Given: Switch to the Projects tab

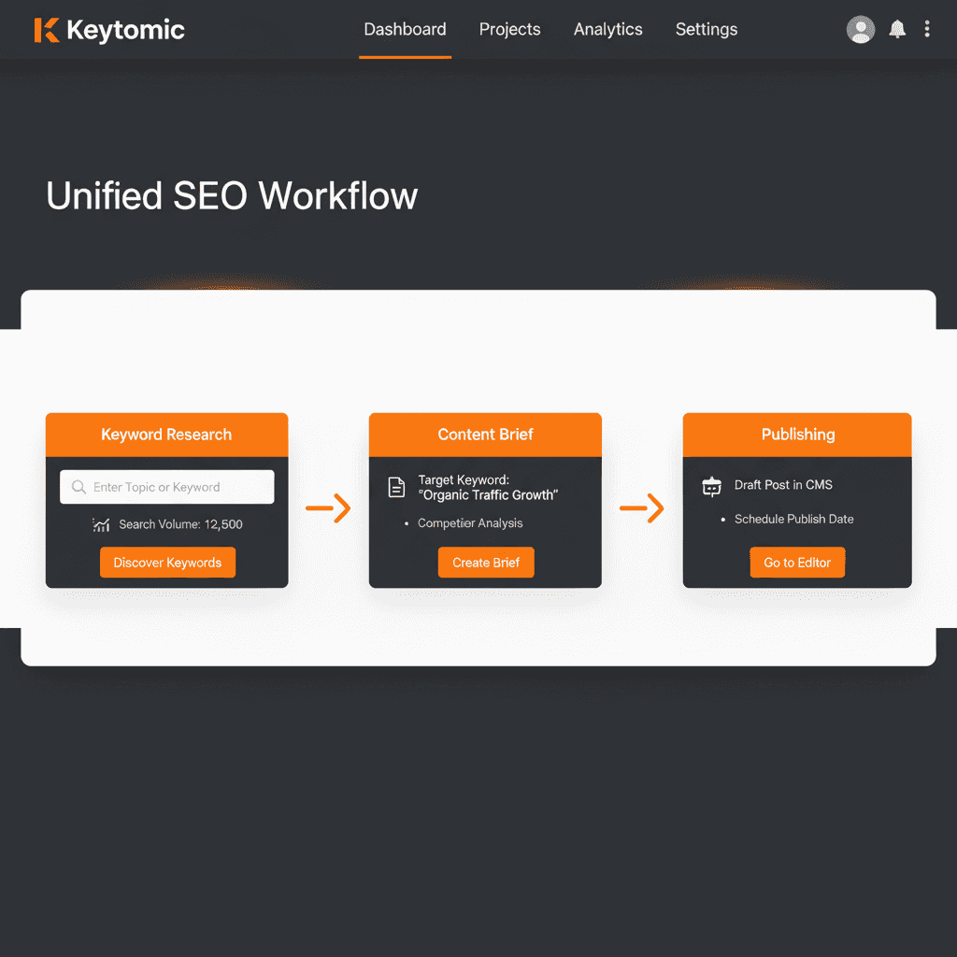Looking at the screenshot, I should 509,29.
